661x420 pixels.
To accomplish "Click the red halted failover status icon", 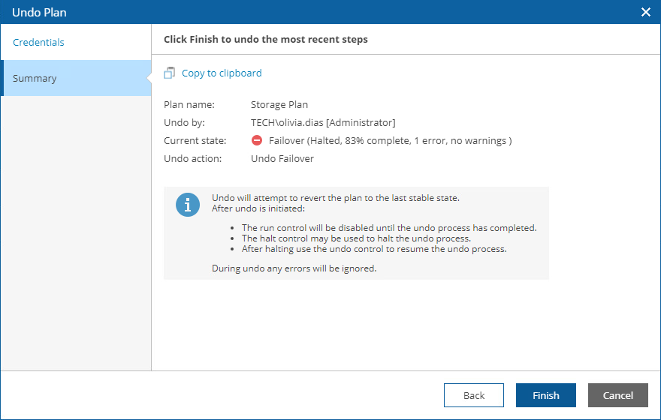I will [257, 141].
